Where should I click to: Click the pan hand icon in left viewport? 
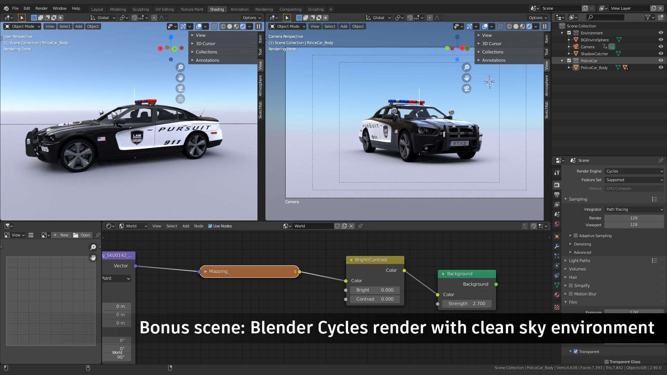pos(180,78)
